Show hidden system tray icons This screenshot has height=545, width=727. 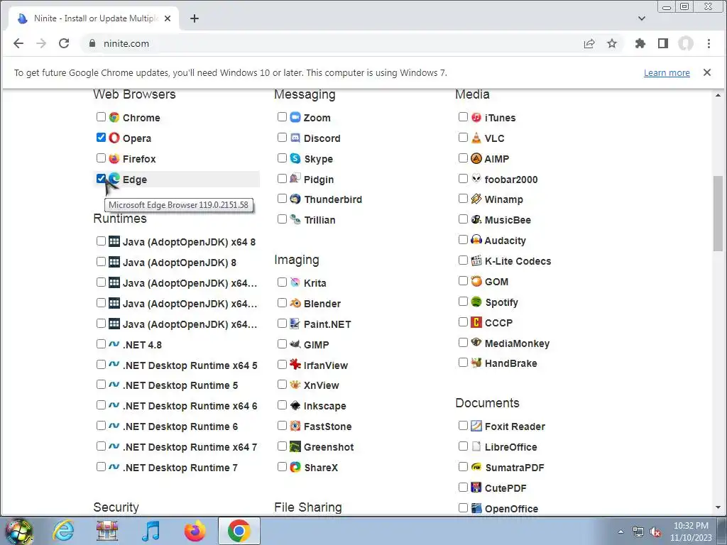click(621, 532)
